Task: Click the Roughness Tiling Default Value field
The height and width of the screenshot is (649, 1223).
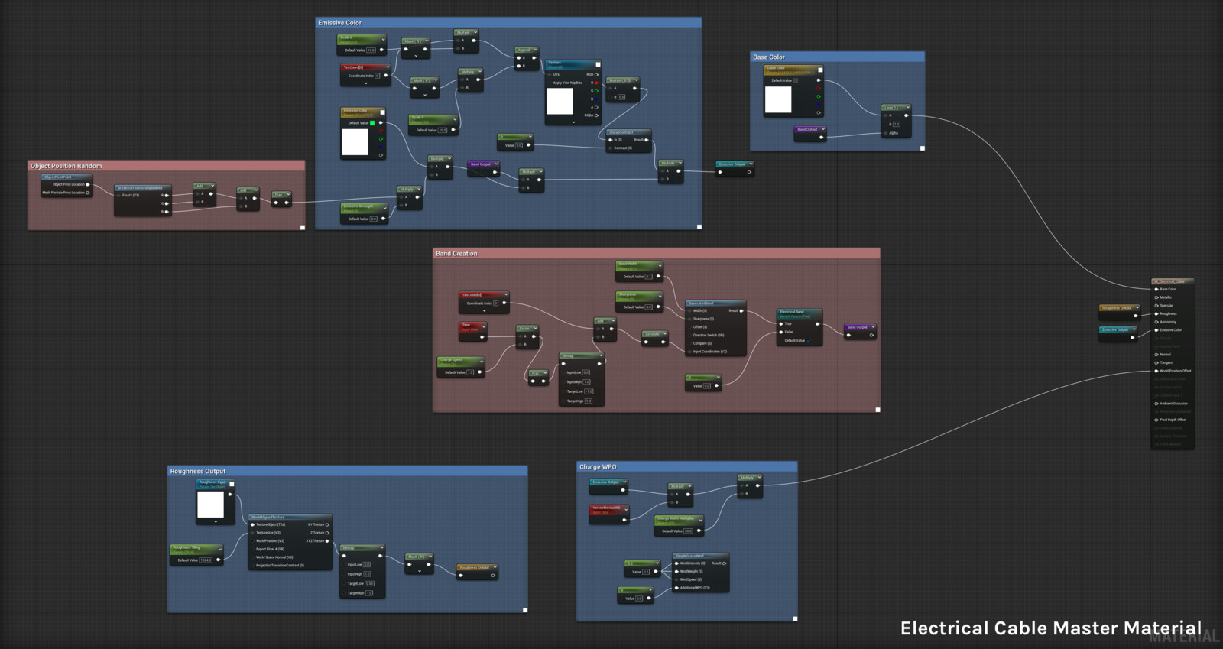Action: [x=206, y=560]
